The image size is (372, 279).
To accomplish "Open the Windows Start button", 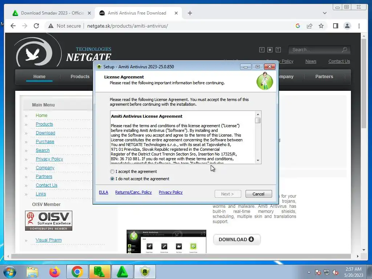I will (x=10, y=272).
